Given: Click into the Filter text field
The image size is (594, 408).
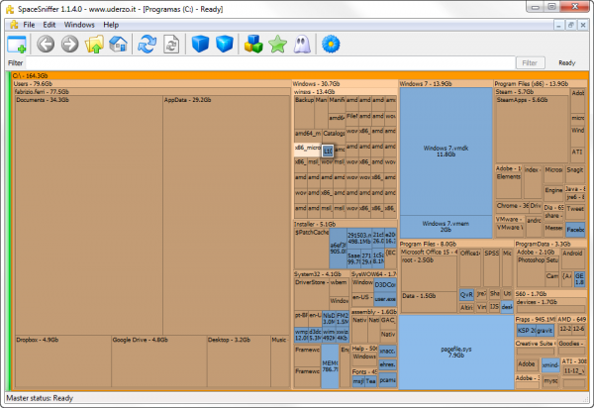Looking at the screenshot, I should coord(267,62).
